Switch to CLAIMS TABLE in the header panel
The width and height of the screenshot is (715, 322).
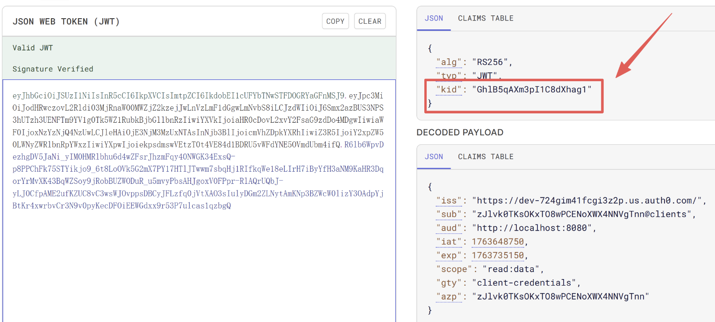pyautogui.click(x=486, y=18)
